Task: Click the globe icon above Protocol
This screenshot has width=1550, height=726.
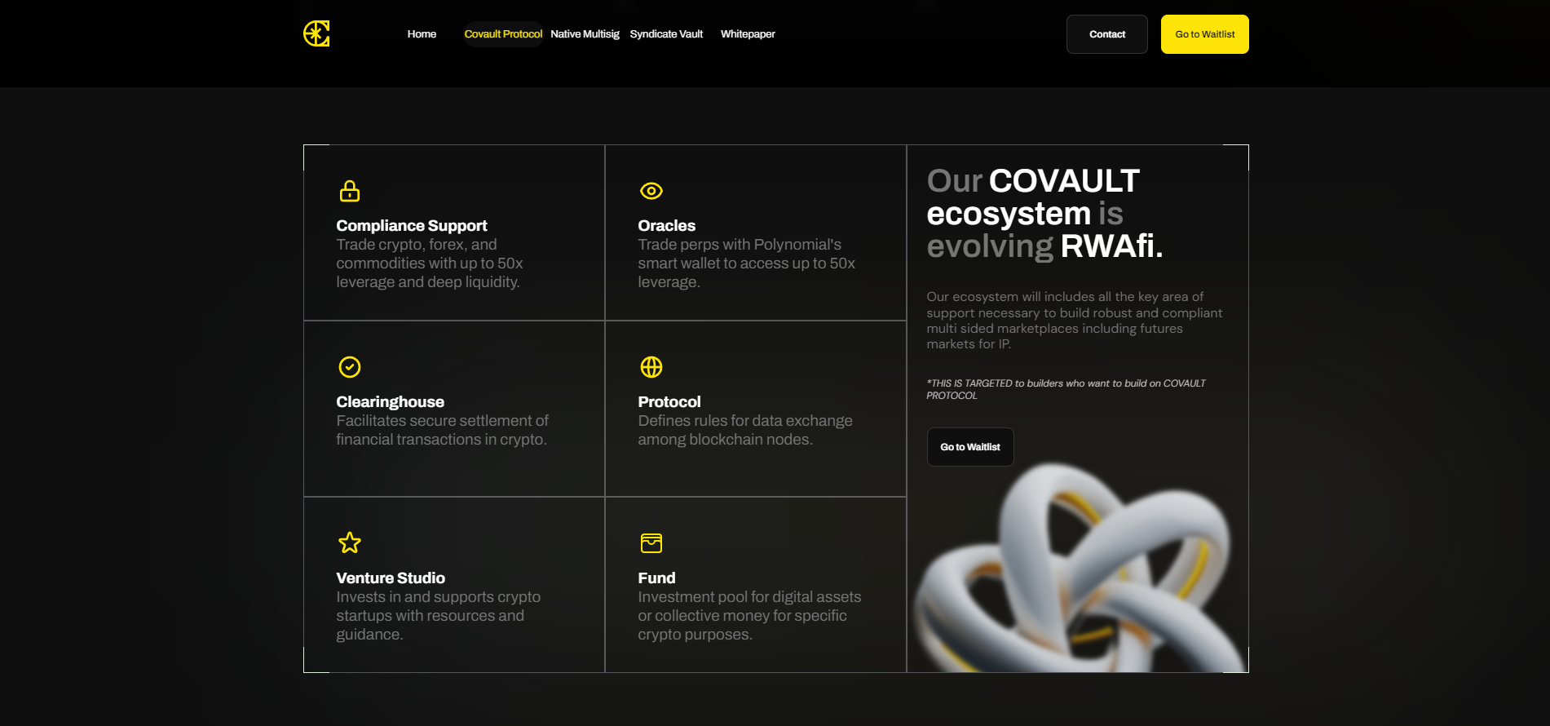Action: [x=651, y=367]
